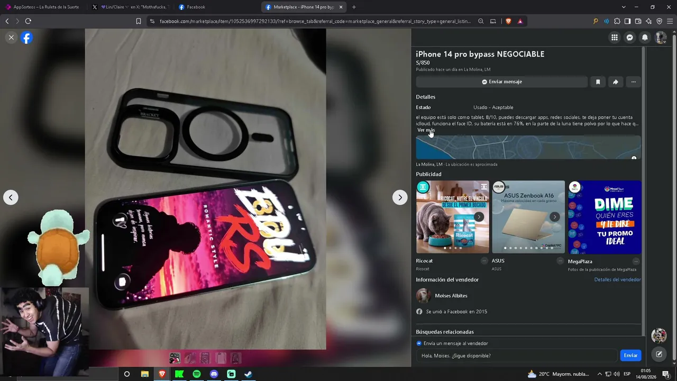Open the new message compose button
The width and height of the screenshot is (677, 381).
tap(659, 355)
